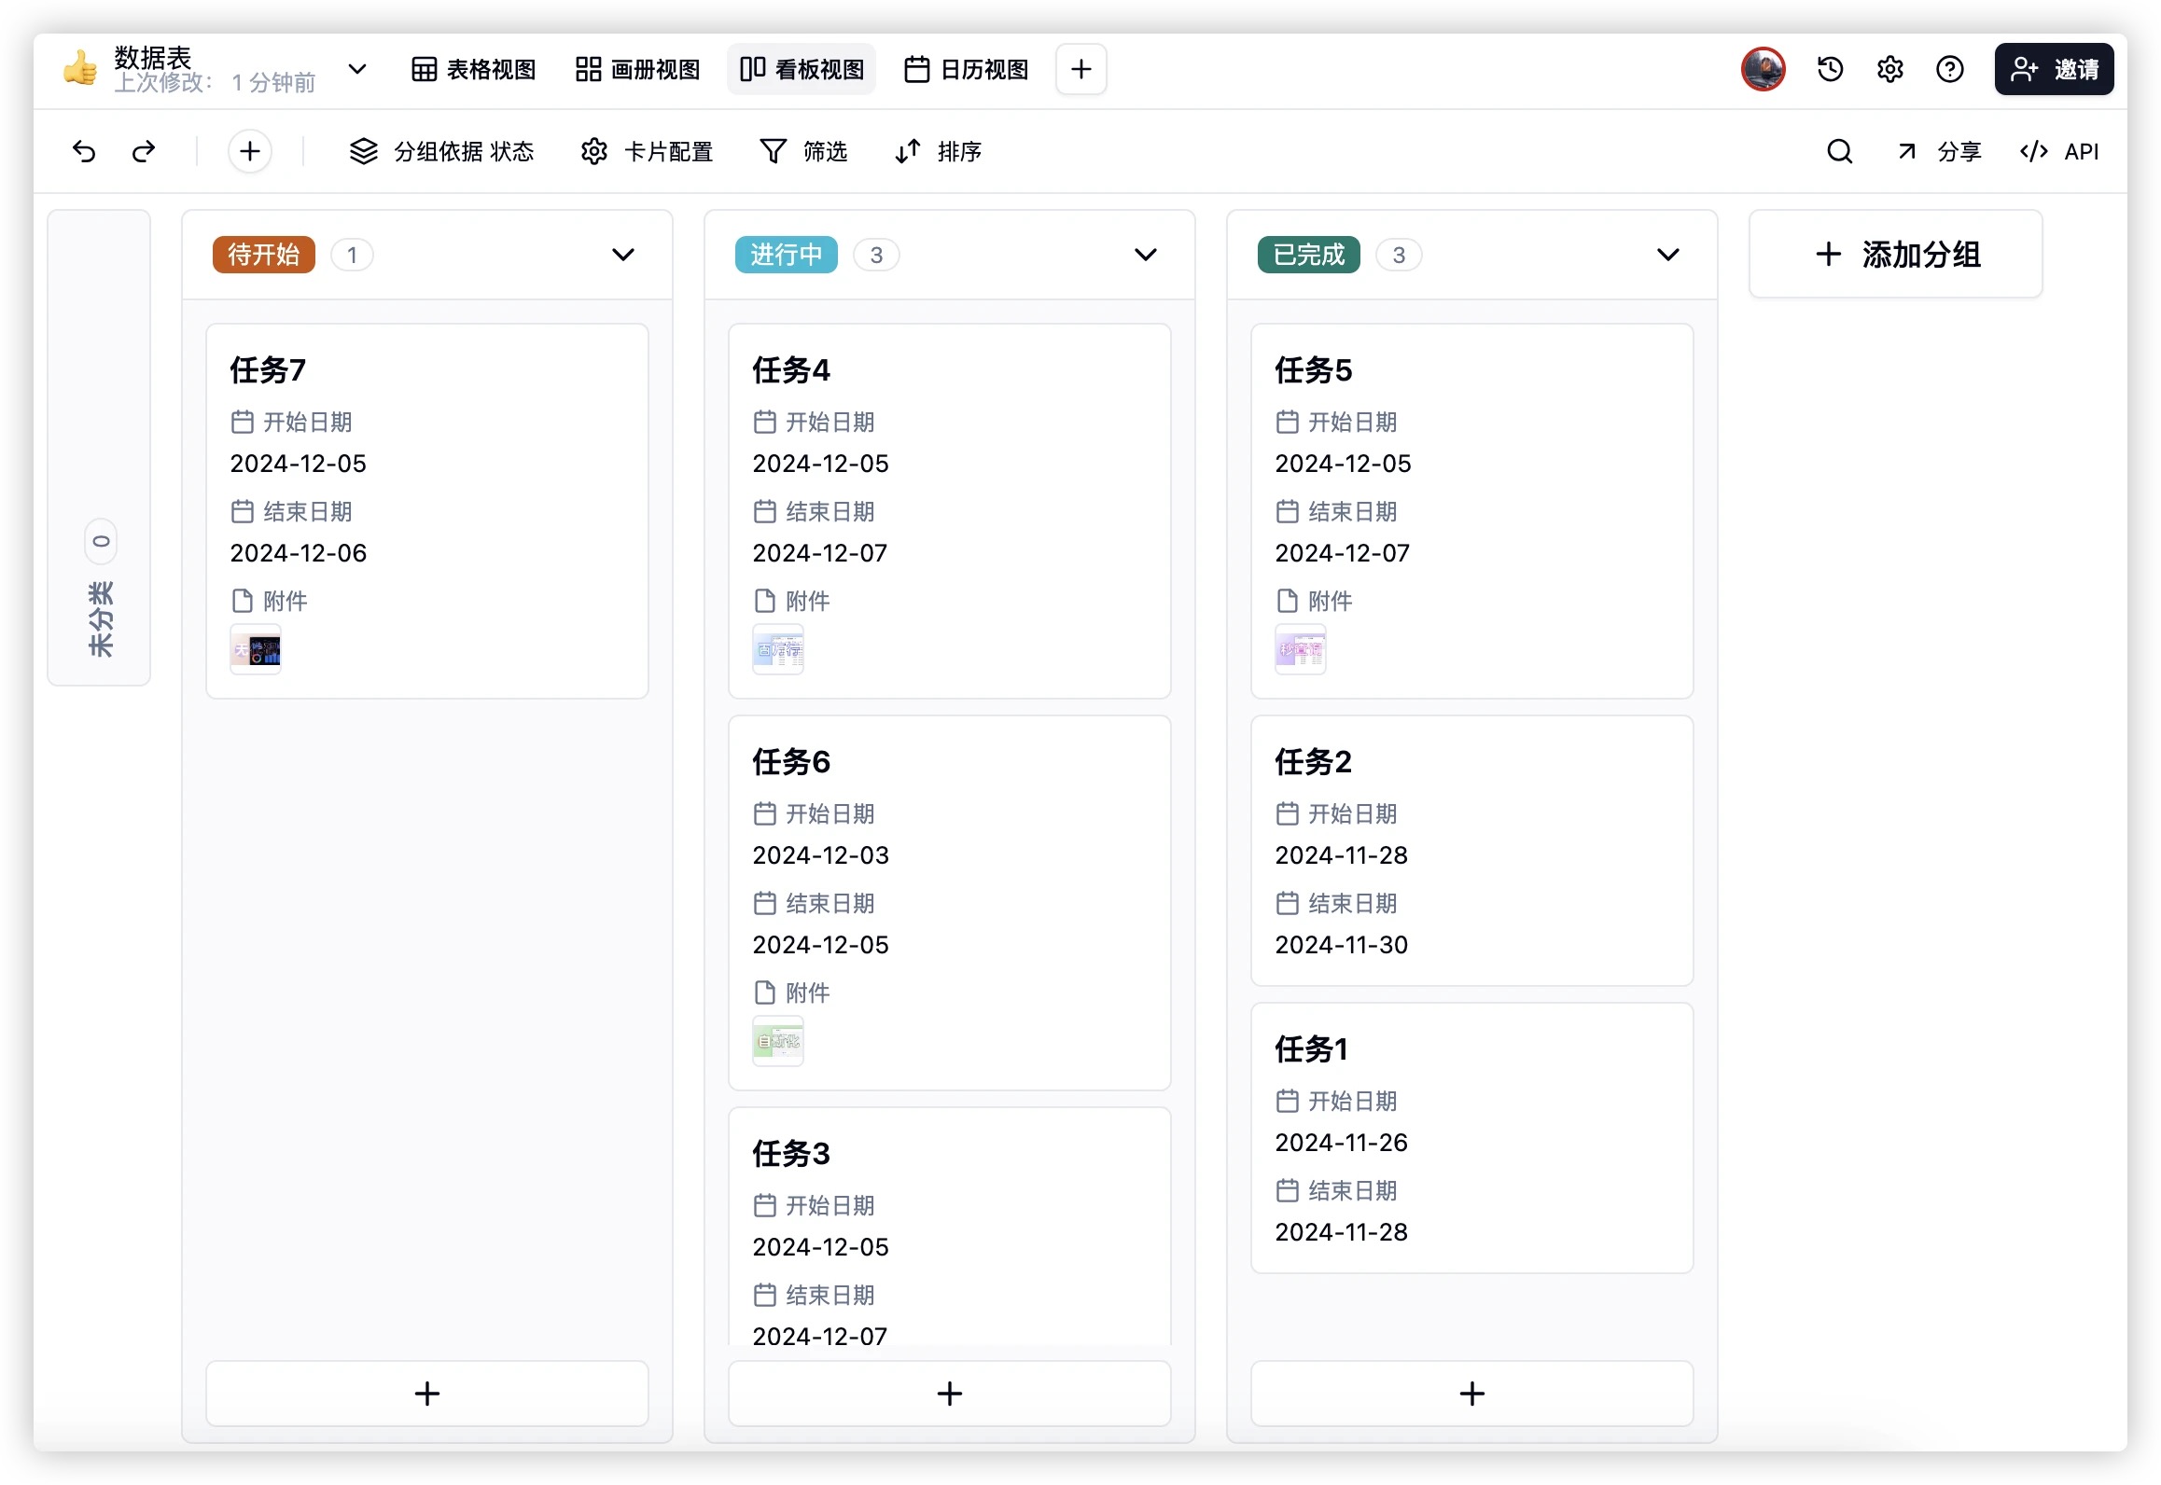2161x1485 pixels.
Task: Open the 筛选 filter option
Action: (803, 151)
